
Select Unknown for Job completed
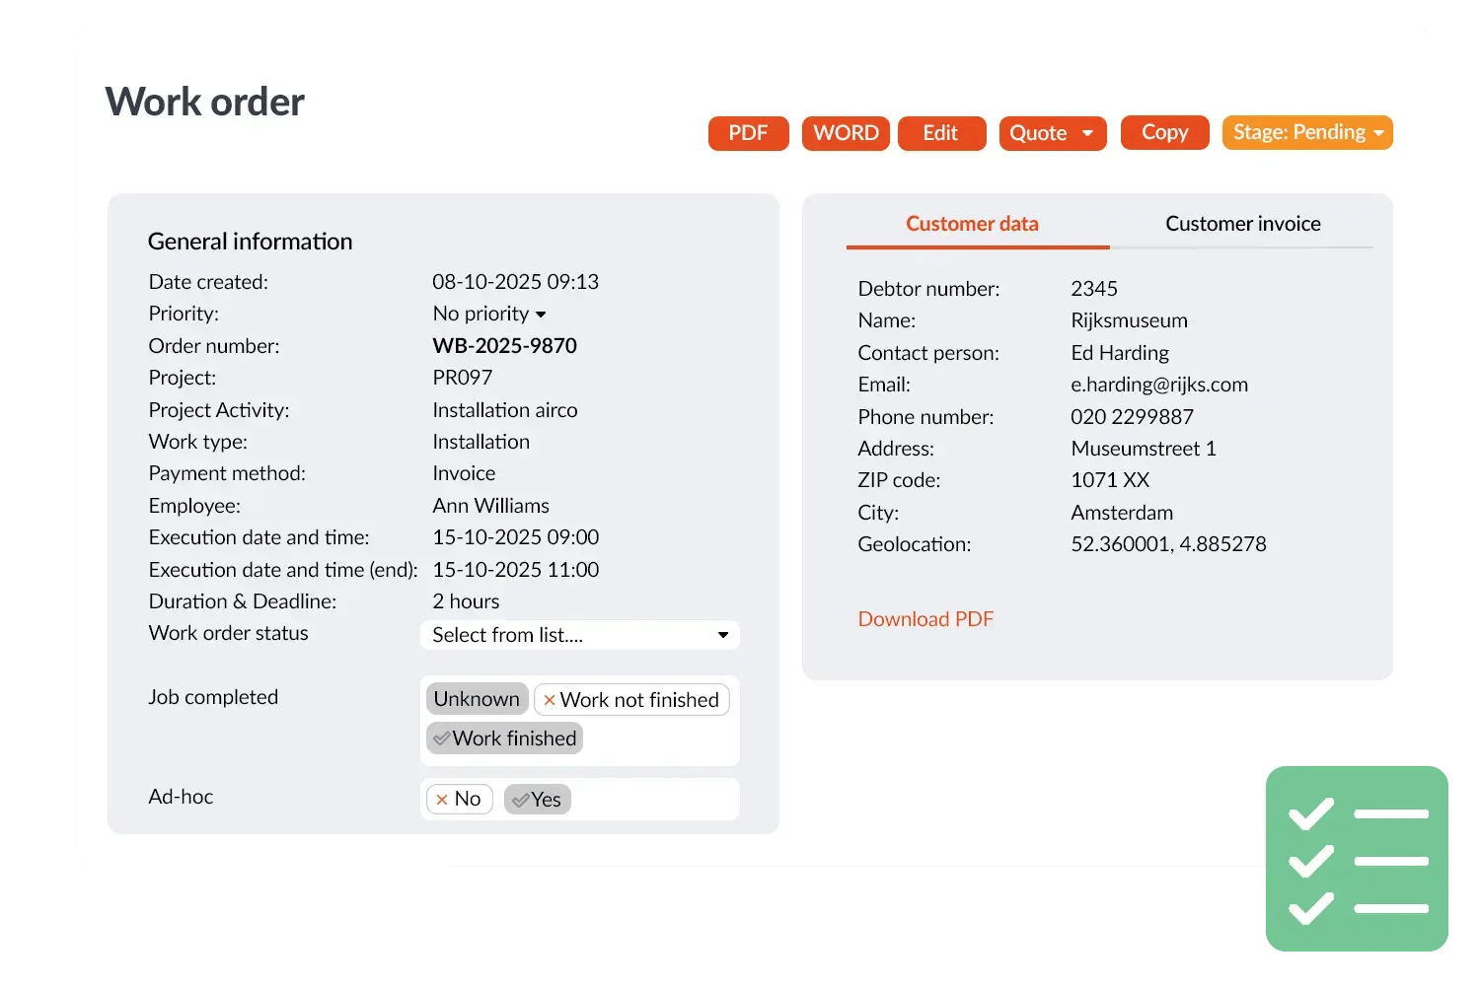pyautogui.click(x=477, y=699)
